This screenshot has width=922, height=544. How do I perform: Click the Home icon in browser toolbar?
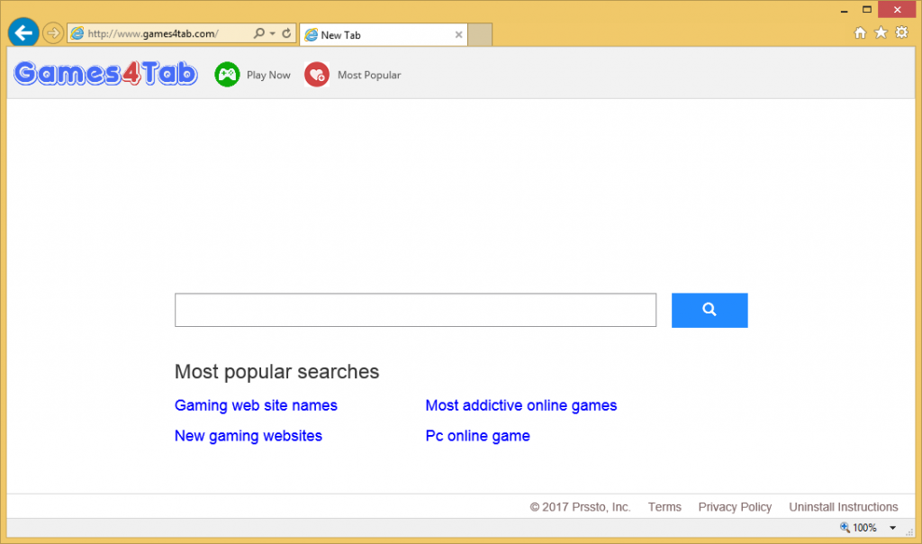click(x=860, y=33)
